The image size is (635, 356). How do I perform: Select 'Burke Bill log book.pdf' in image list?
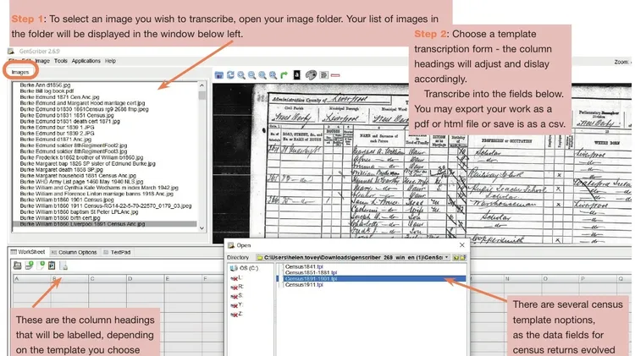click(47, 91)
